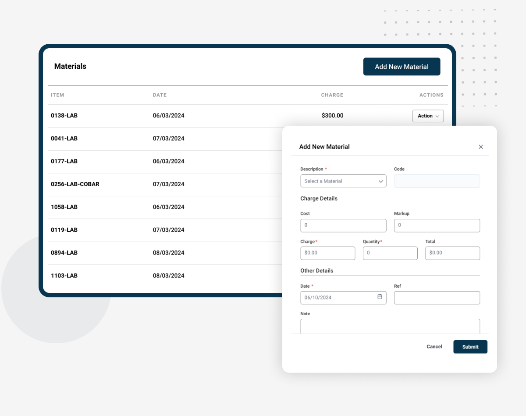Open Action dropdown for 0138-LAB row

[x=428, y=116]
